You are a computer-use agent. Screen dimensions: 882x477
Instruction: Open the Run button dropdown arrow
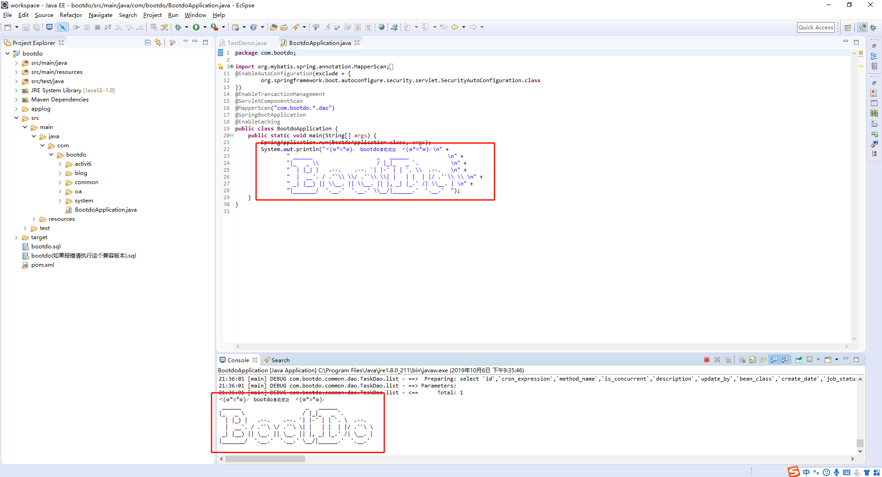coord(205,27)
